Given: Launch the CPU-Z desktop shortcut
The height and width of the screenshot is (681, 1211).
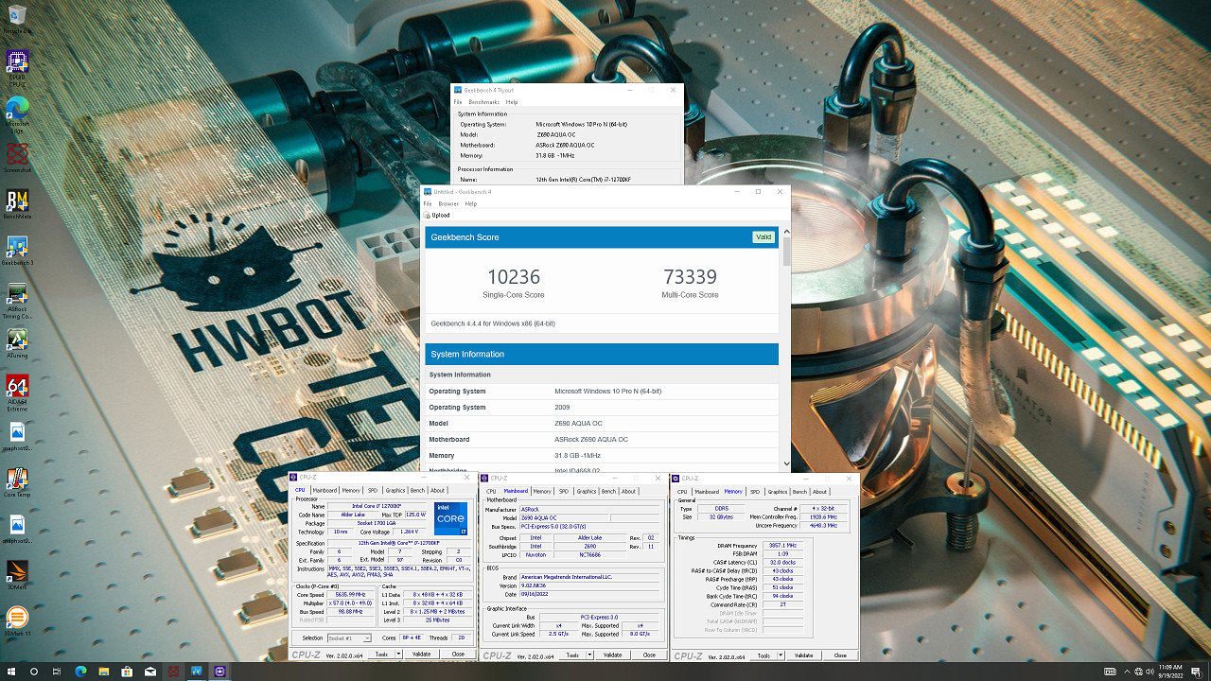Looking at the screenshot, I should point(17,66).
